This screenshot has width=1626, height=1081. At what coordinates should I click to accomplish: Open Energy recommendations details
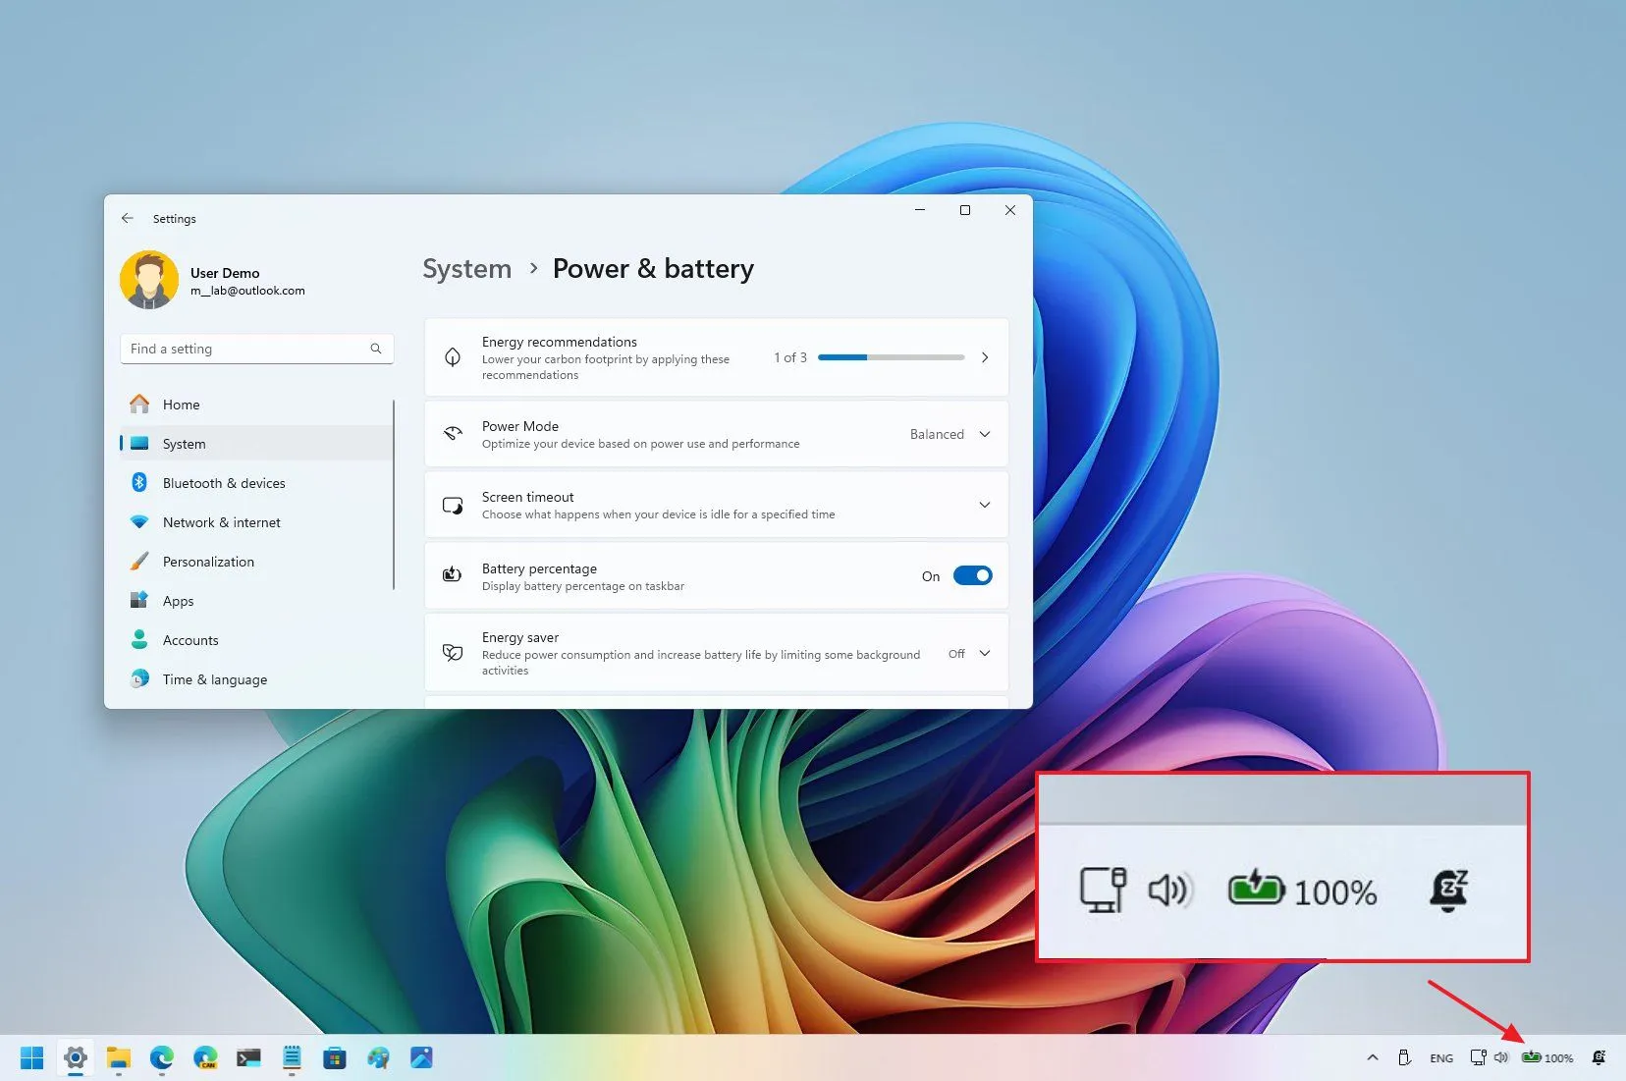click(984, 357)
